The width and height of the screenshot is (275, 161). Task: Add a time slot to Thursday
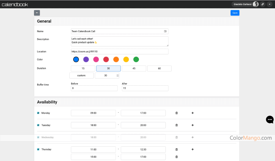[x=193, y=150]
